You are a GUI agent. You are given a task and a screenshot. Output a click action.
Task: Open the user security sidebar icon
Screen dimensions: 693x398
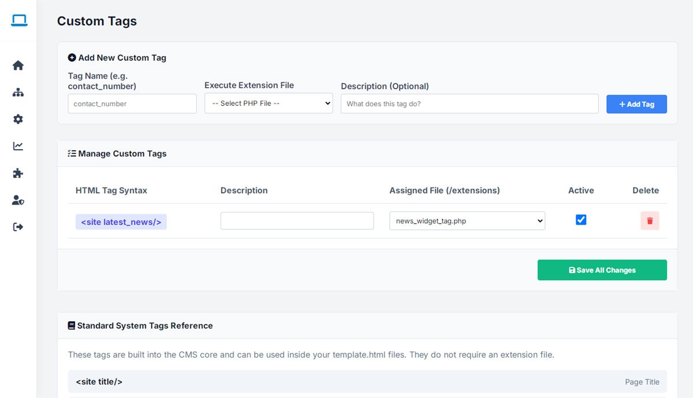[x=18, y=200]
